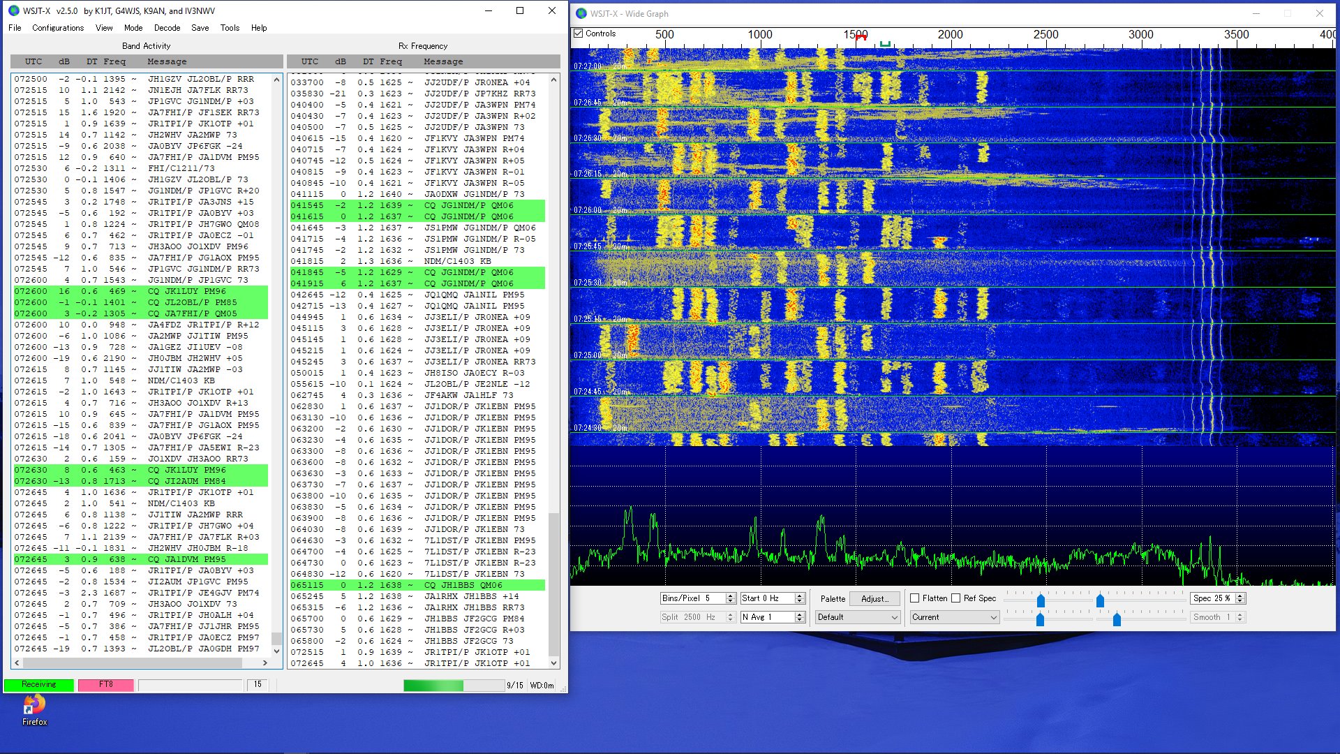Click Rx Frequency scrollbar up arrow
The height and width of the screenshot is (754, 1340).
(553, 79)
